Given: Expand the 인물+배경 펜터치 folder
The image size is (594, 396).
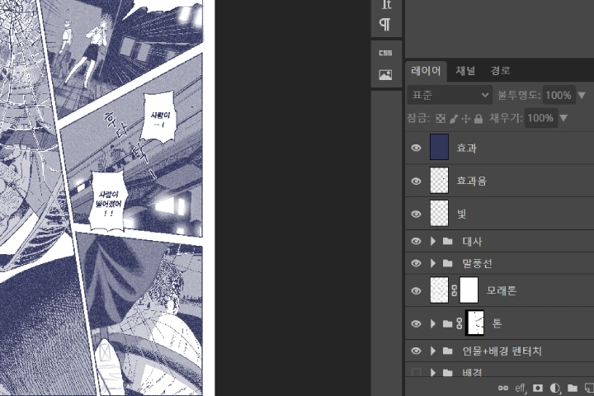Looking at the screenshot, I should [433, 351].
